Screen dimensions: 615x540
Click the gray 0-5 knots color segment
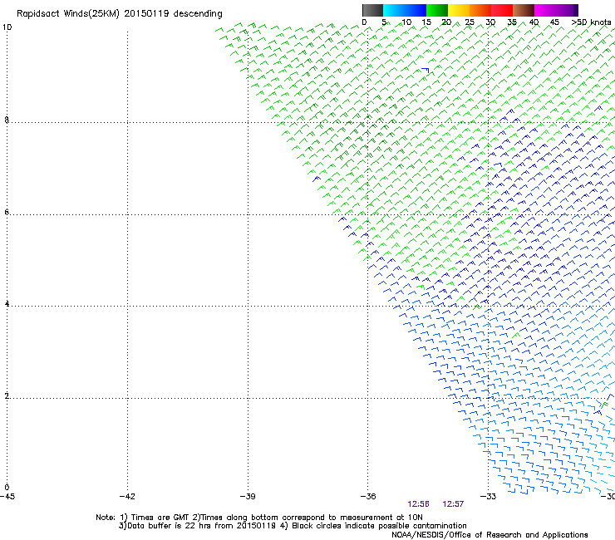(x=372, y=10)
